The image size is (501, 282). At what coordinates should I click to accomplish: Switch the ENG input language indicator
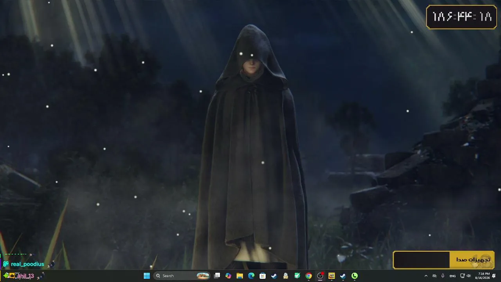tap(452, 276)
